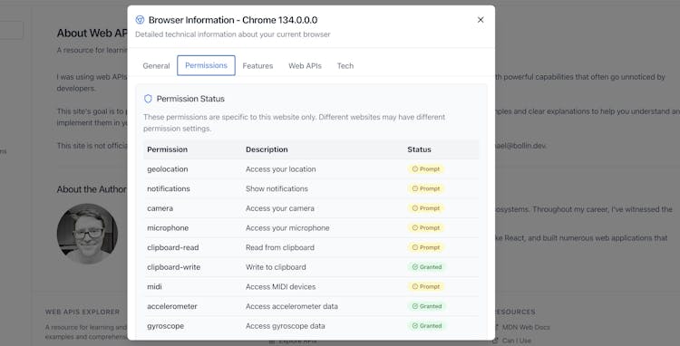This screenshot has height=346, width=680.
Task: Click the Permission Status heading
Action: tap(190, 99)
